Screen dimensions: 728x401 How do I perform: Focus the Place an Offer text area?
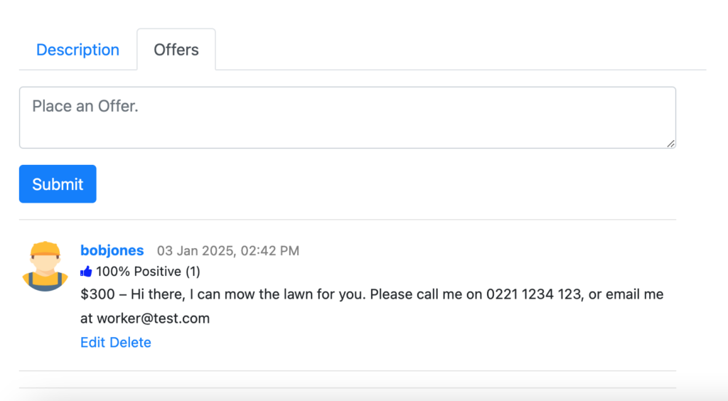347,117
